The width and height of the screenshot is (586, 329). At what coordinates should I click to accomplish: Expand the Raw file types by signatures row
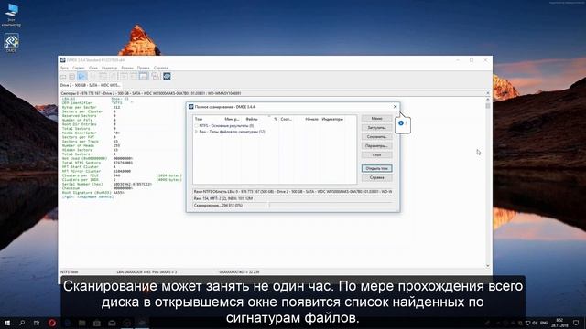pyautogui.click(x=196, y=132)
